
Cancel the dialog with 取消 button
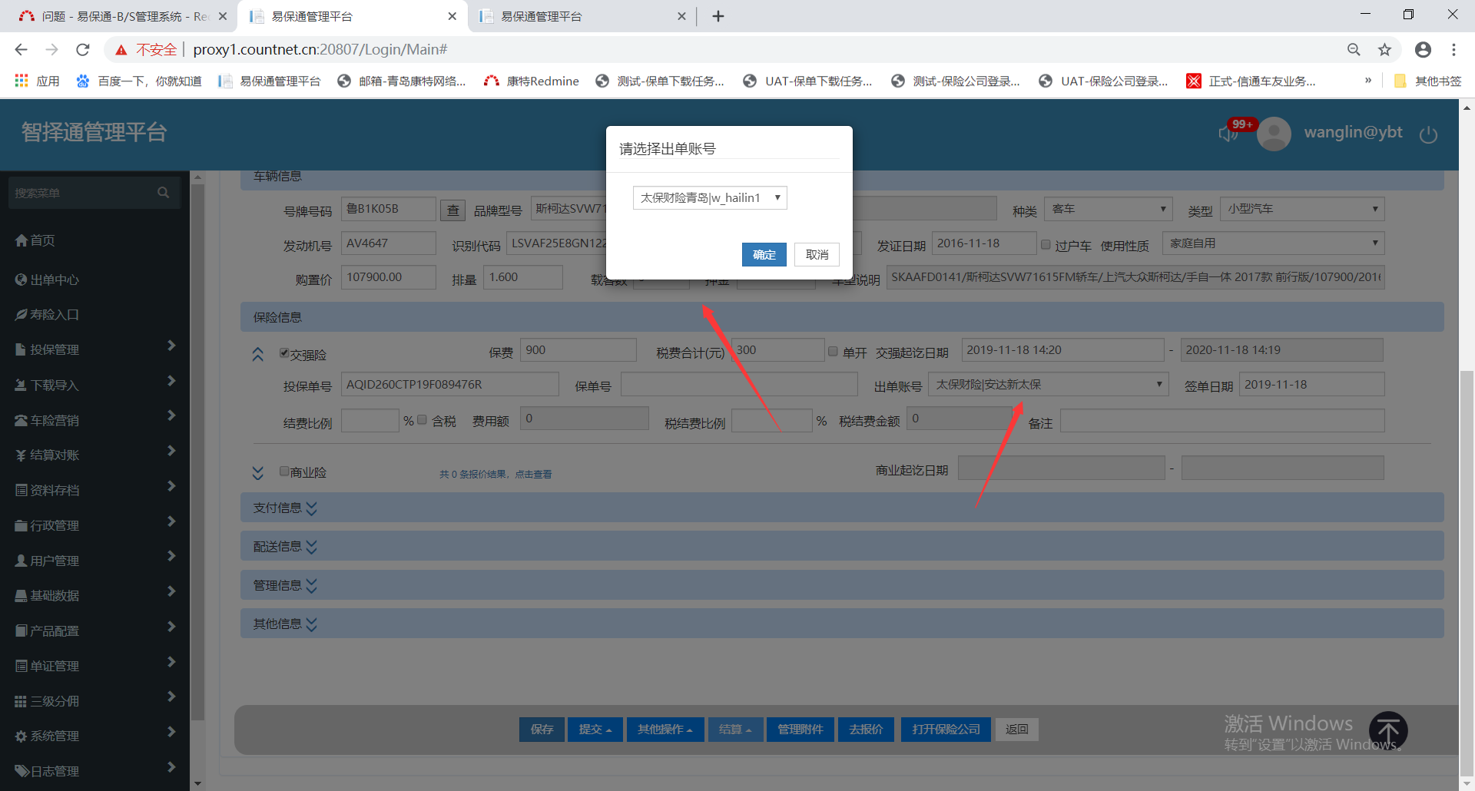[x=817, y=255]
